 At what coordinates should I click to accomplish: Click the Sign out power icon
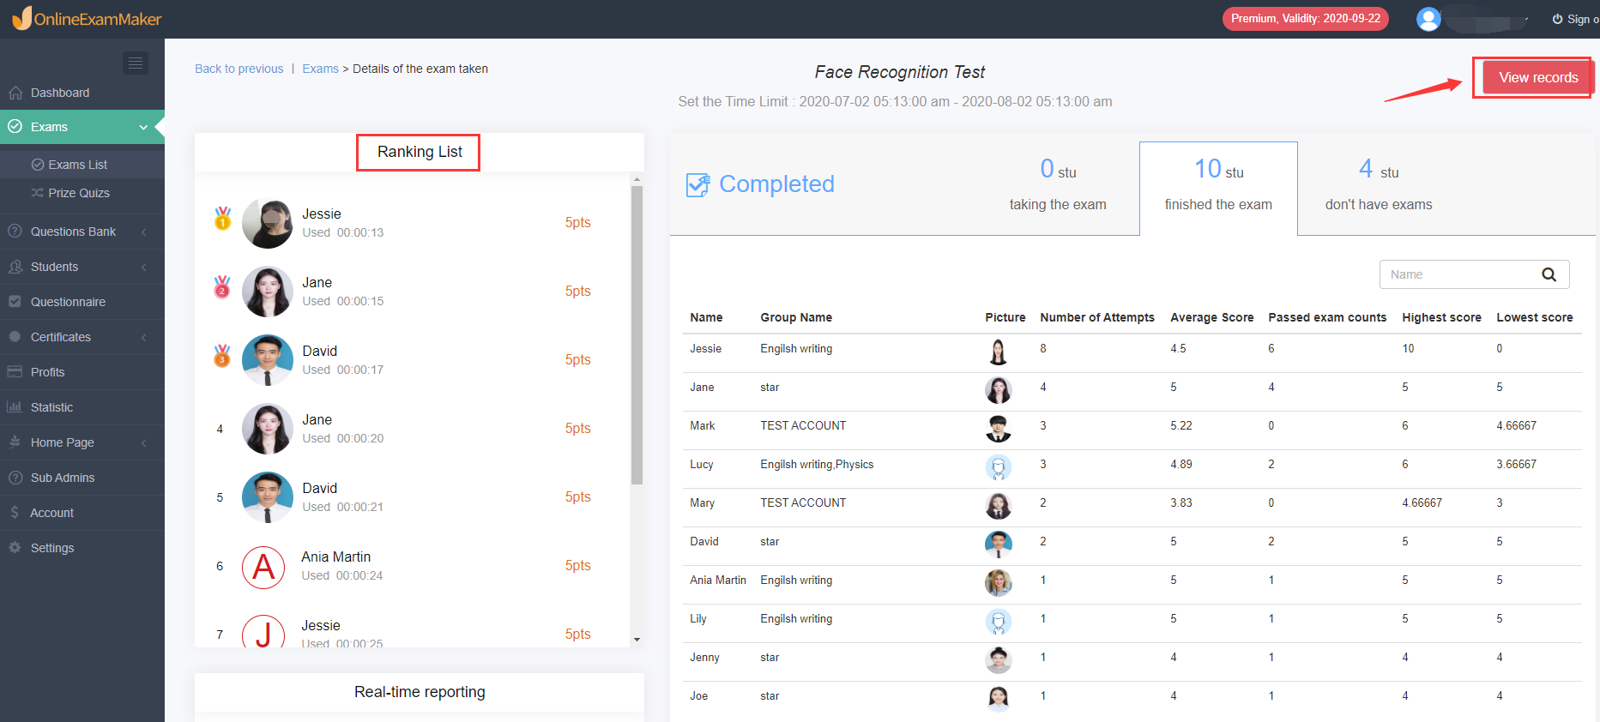pyautogui.click(x=1557, y=19)
